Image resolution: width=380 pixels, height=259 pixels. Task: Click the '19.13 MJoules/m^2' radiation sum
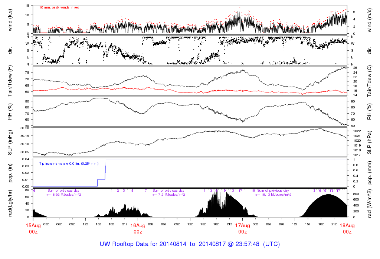coord(276,195)
